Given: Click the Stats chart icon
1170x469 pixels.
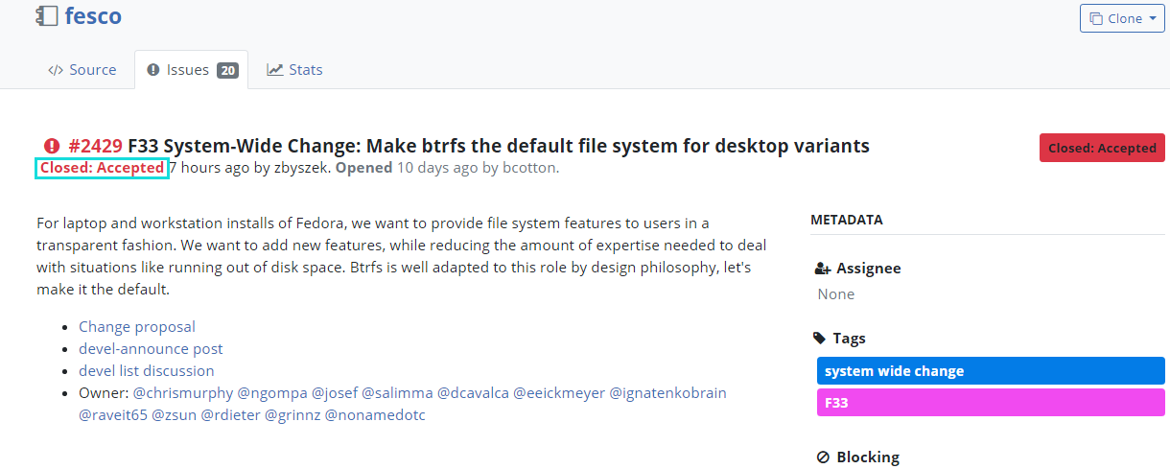Looking at the screenshot, I should click(275, 70).
